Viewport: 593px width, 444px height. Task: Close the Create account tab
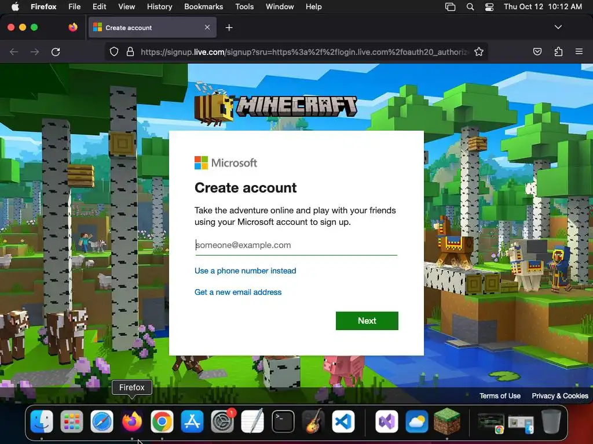(207, 27)
